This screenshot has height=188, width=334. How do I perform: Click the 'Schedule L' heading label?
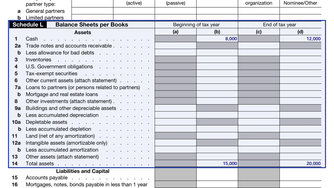pyautogui.click(x=28, y=25)
